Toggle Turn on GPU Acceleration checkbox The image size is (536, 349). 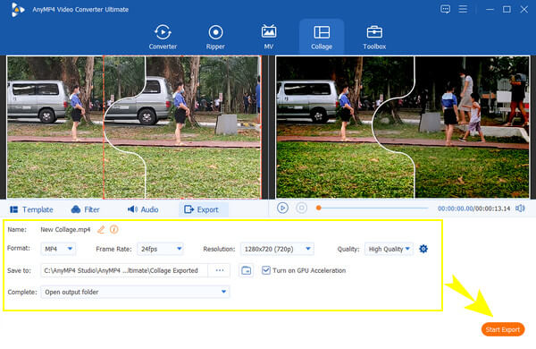266,270
